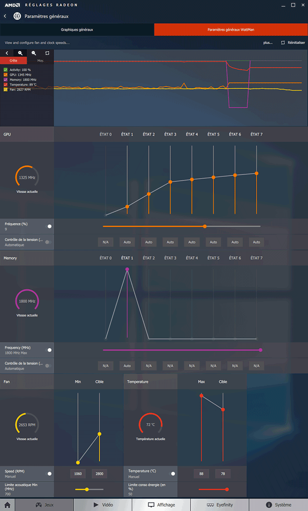Toggle the Temperature (°C) manual switch
Viewport: 308px width, 511px height.
[x=173, y=474]
